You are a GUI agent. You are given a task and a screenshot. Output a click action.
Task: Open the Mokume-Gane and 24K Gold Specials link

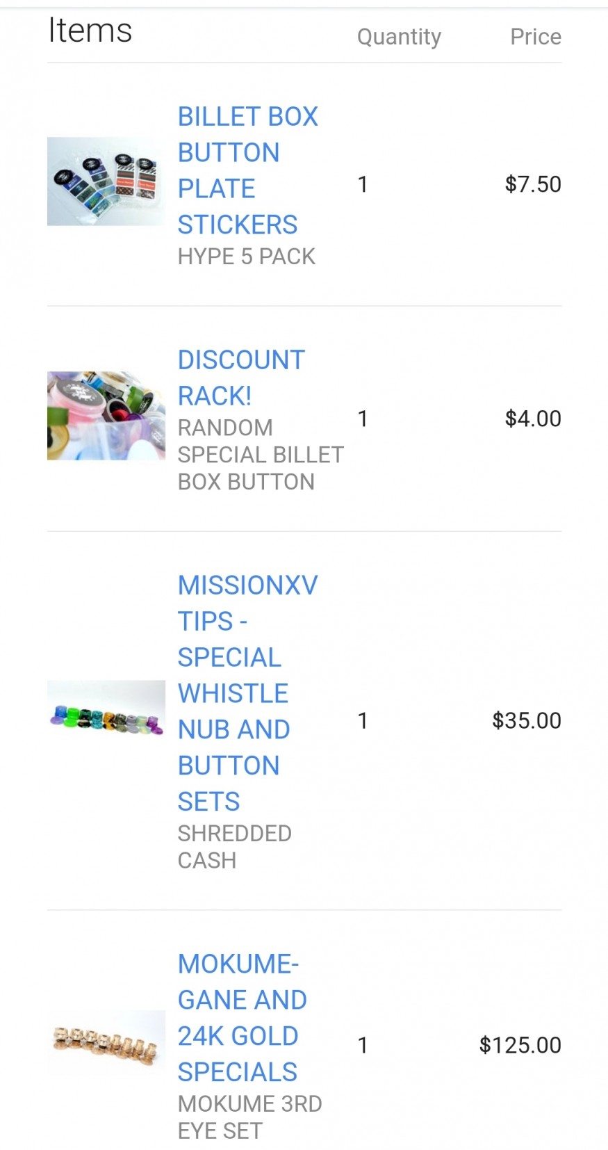pyautogui.click(x=242, y=1017)
